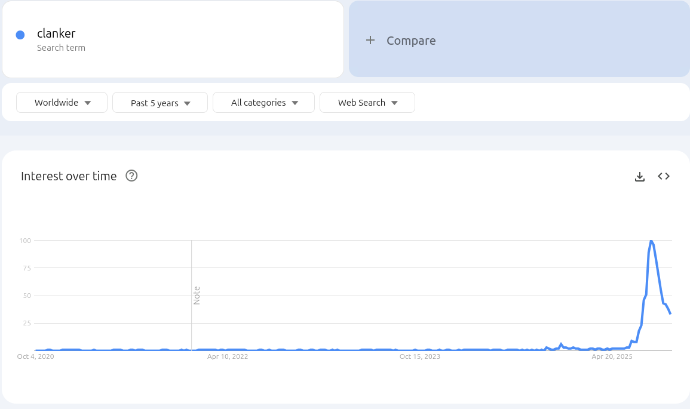690x409 pixels.
Task: Click the Interest over time heading
Action: [x=69, y=176]
